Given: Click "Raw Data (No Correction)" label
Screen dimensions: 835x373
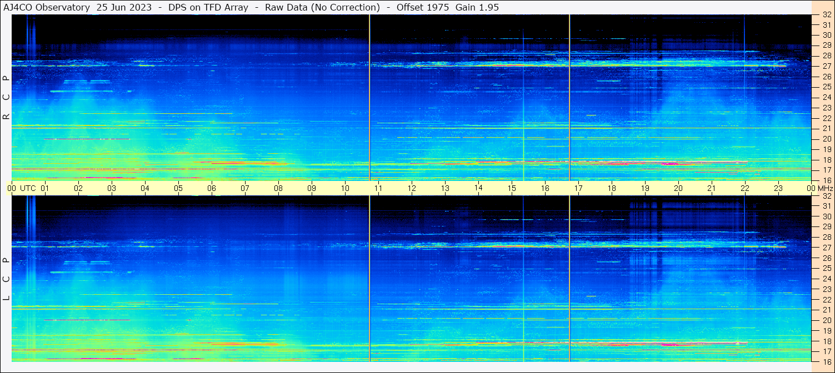Looking at the screenshot, I should pos(322,7).
